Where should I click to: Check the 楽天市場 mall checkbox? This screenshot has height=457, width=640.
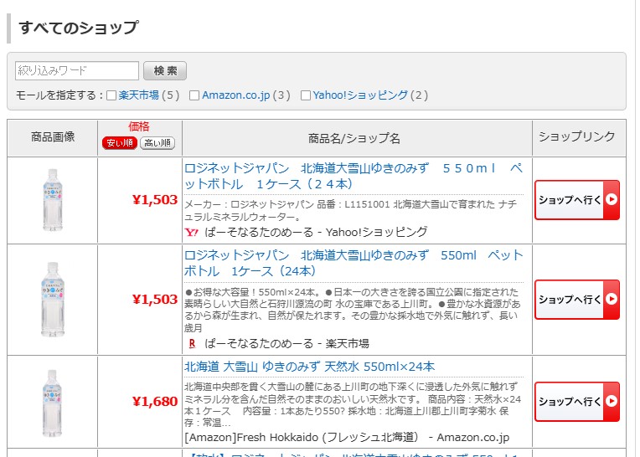pos(111,95)
